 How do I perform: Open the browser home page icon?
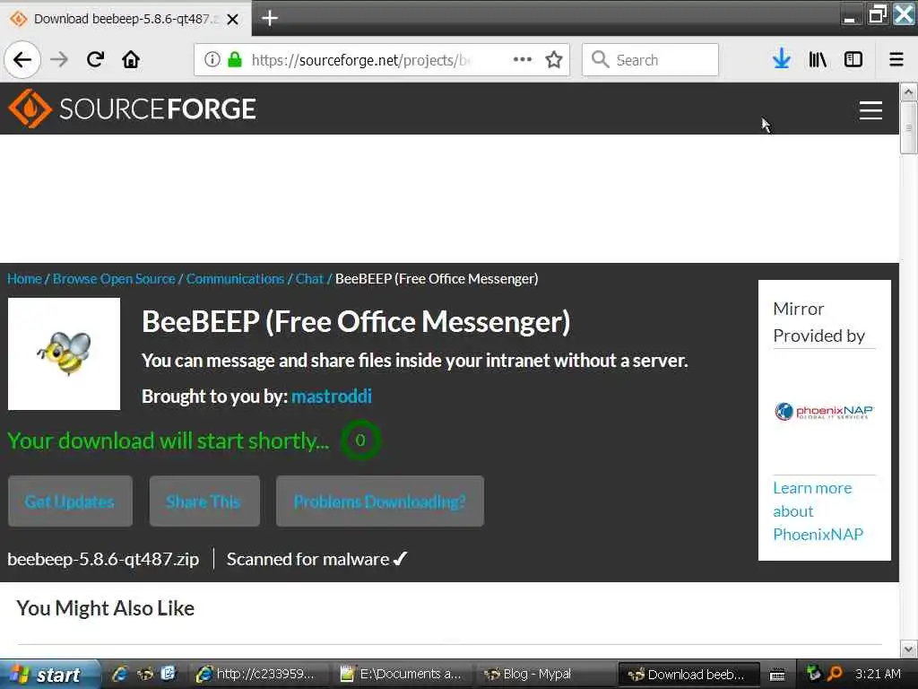pyautogui.click(x=131, y=59)
